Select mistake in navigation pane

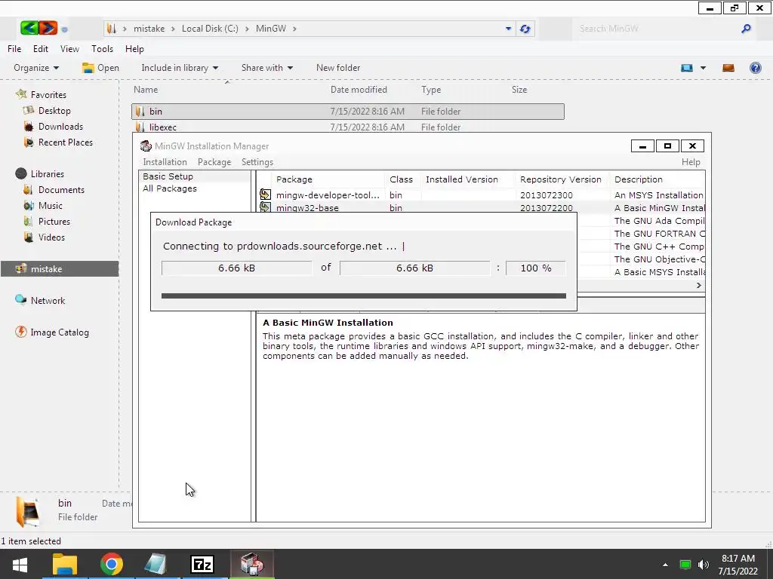tap(60, 269)
